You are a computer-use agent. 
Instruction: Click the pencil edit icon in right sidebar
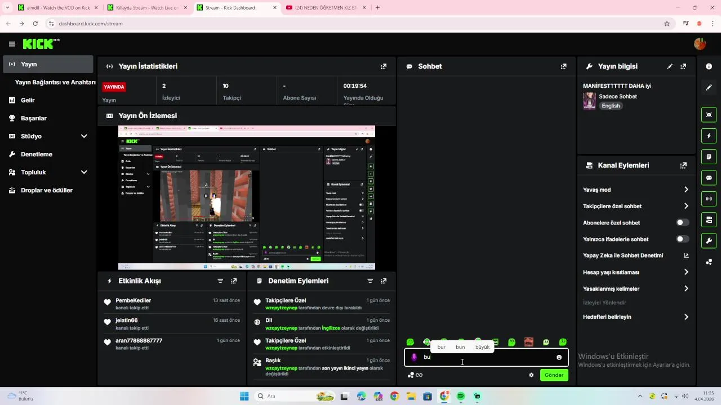709,87
